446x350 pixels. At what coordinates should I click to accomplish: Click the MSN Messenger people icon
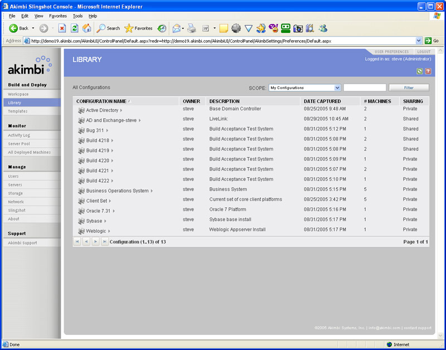[323, 28]
